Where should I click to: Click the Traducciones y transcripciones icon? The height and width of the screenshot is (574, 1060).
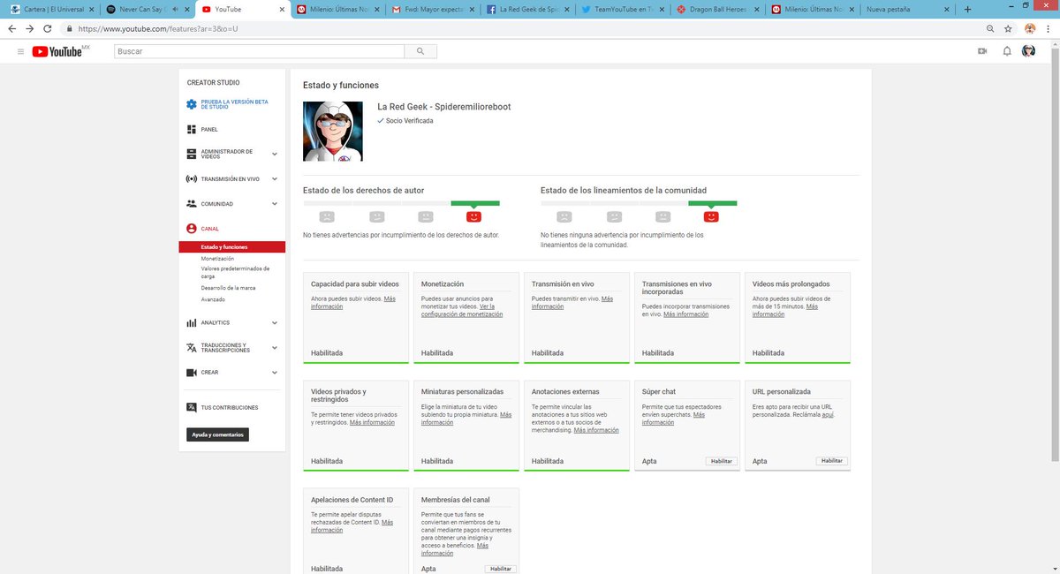click(x=192, y=347)
